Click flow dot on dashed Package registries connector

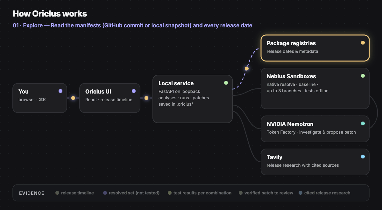[x=247, y=68]
